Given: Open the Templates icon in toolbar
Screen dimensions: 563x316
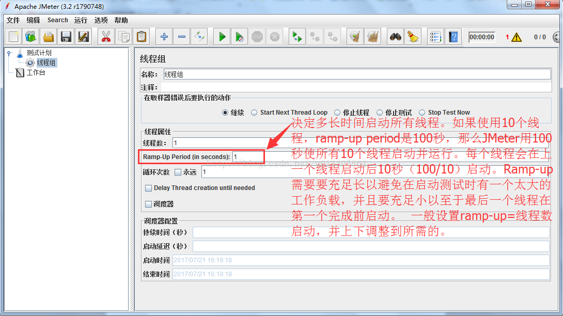Looking at the screenshot, I should click(31, 37).
